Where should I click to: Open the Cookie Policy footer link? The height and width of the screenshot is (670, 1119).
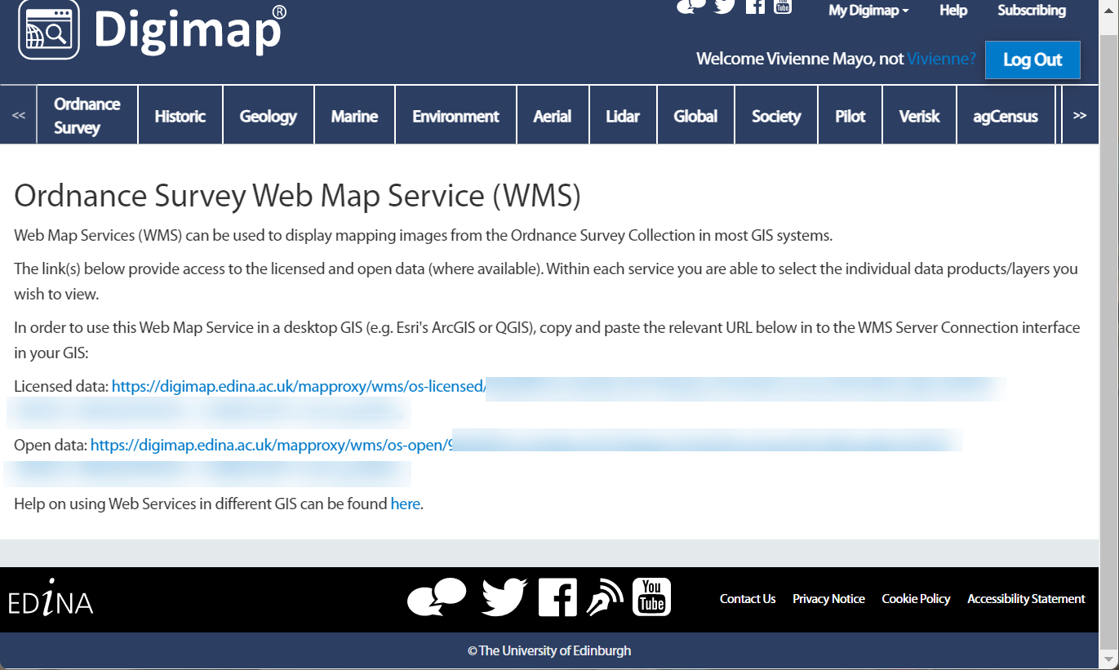point(916,598)
